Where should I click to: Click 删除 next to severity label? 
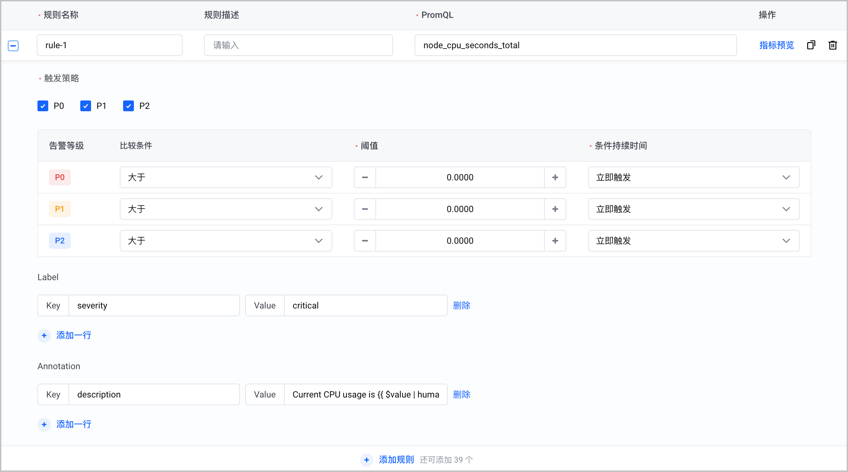461,305
